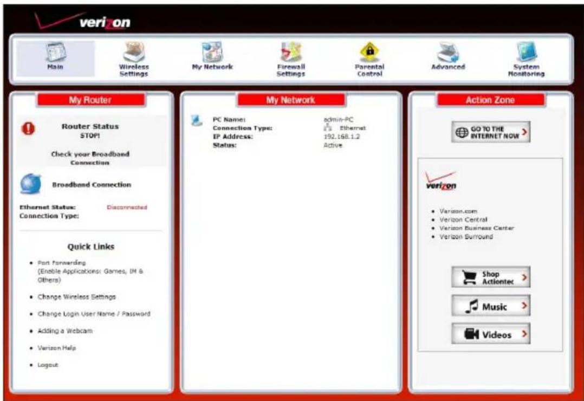The image size is (584, 401).
Task: Click the Verizon logo in Action Zone
Action: click(441, 181)
